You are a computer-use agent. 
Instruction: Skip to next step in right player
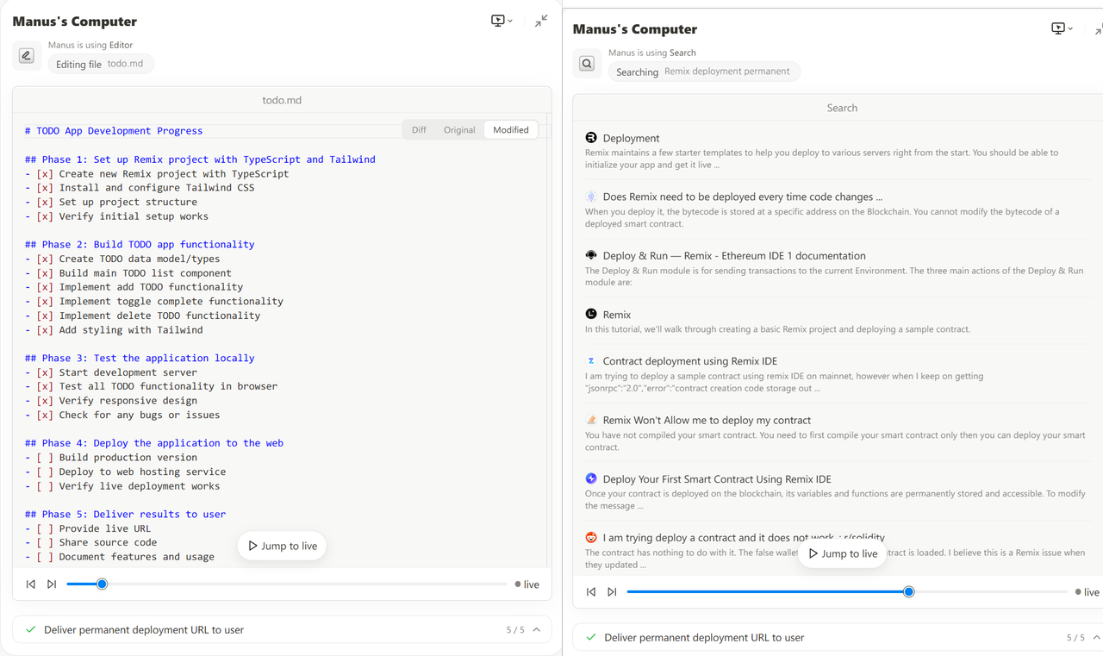(612, 592)
